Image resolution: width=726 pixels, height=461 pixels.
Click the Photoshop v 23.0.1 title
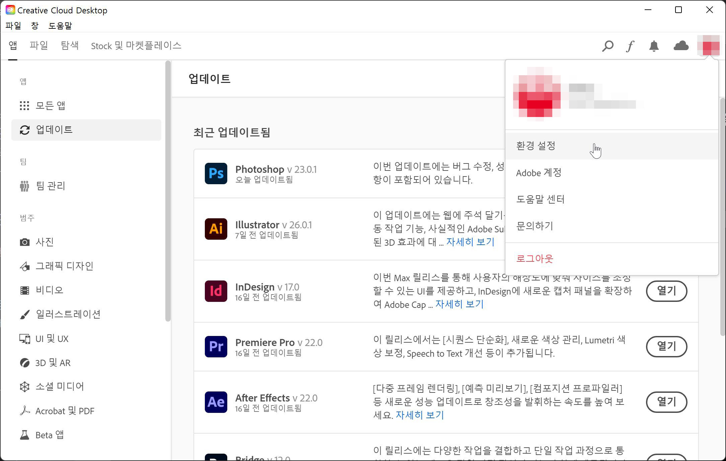(276, 169)
